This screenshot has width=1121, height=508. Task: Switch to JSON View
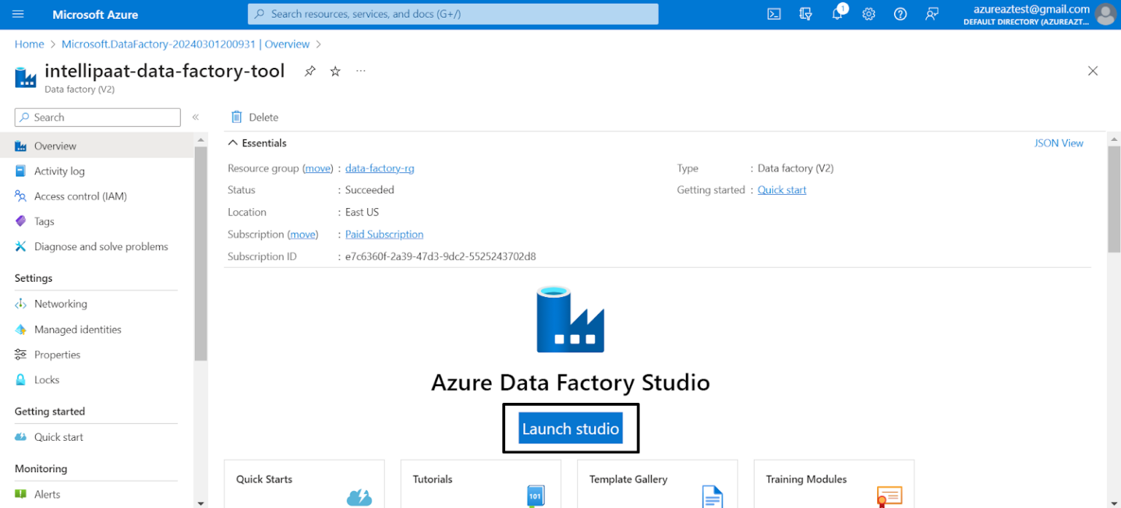tap(1059, 142)
